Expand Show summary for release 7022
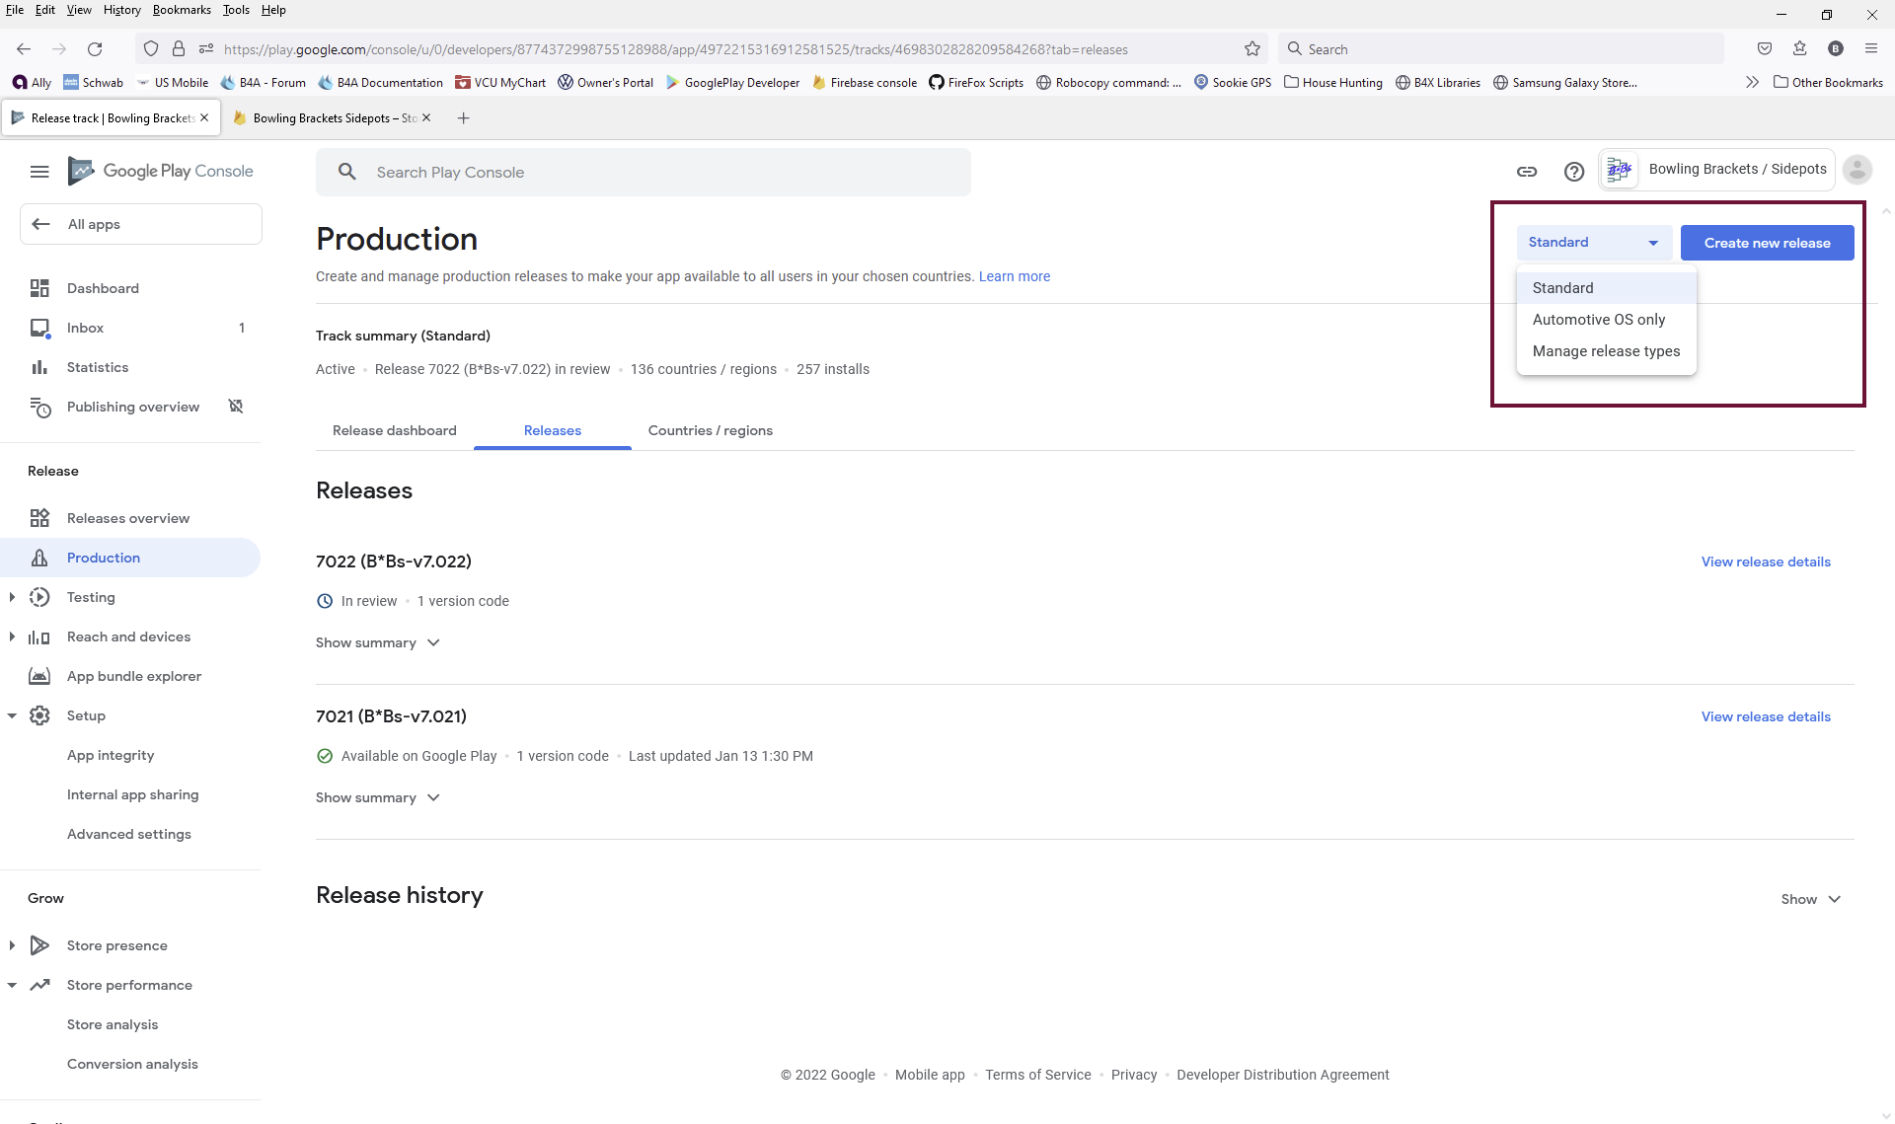Screen dimensions: 1895x1124 pos(377,642)
